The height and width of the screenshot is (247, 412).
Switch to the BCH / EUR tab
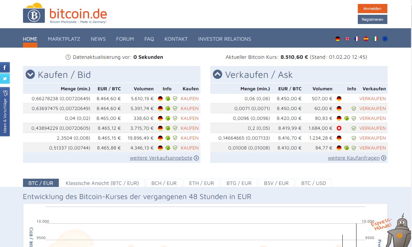[x=164, y=183]
